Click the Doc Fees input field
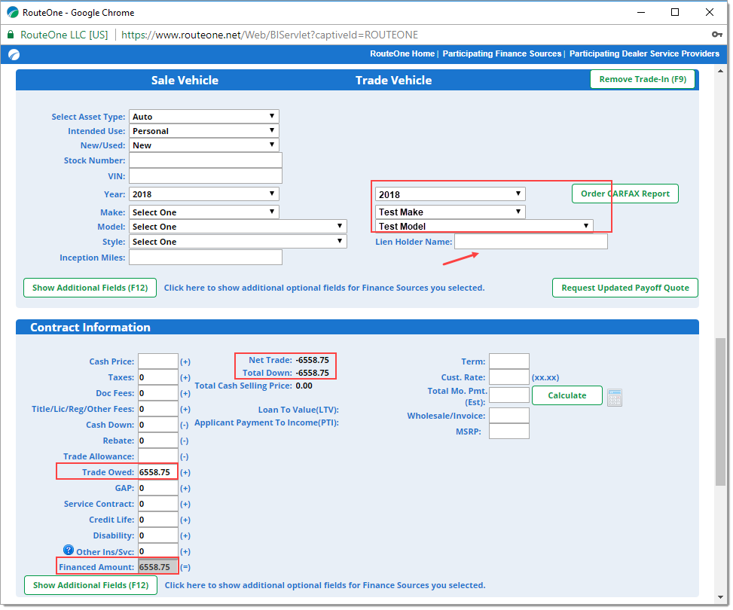Screen dimensions: 733x610 tap(158, 393)
